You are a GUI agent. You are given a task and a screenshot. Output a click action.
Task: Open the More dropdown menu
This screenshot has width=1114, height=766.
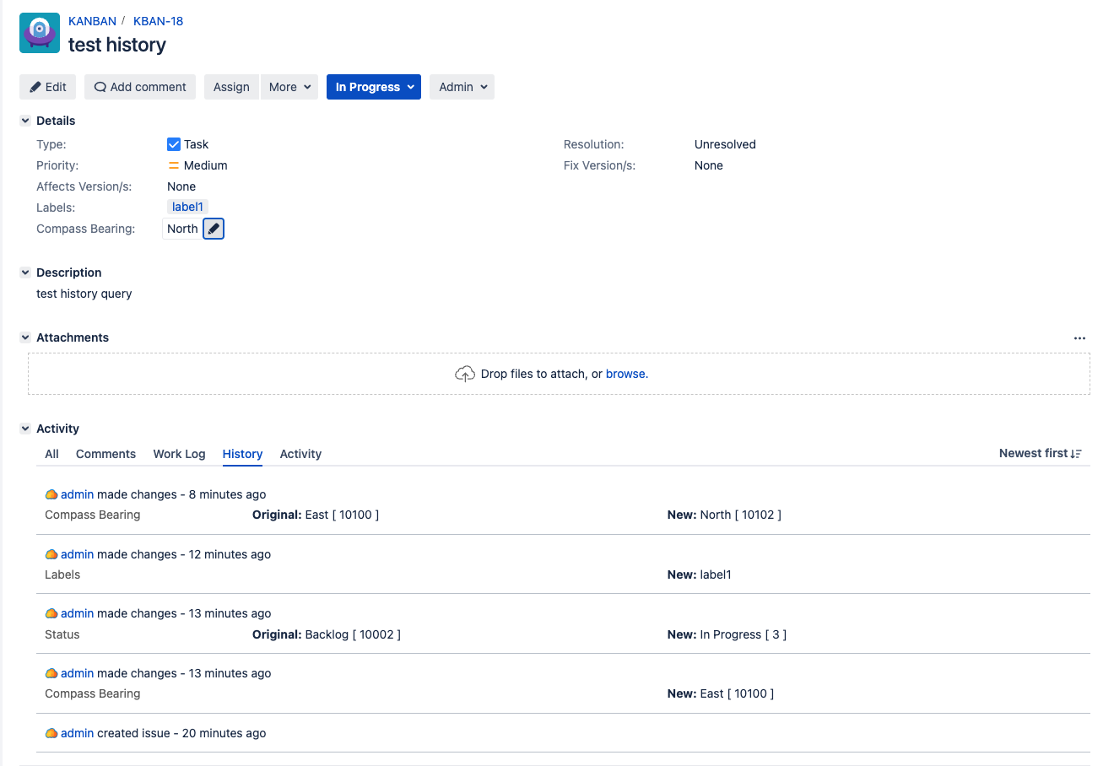[289, 87]
